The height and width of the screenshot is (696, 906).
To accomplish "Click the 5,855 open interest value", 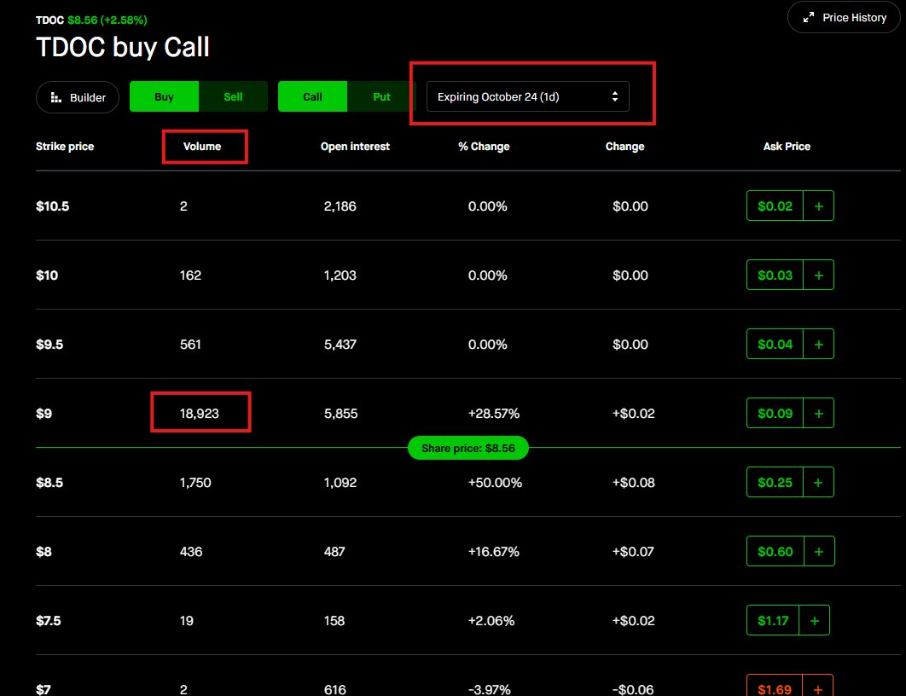I will click(341, 413).
